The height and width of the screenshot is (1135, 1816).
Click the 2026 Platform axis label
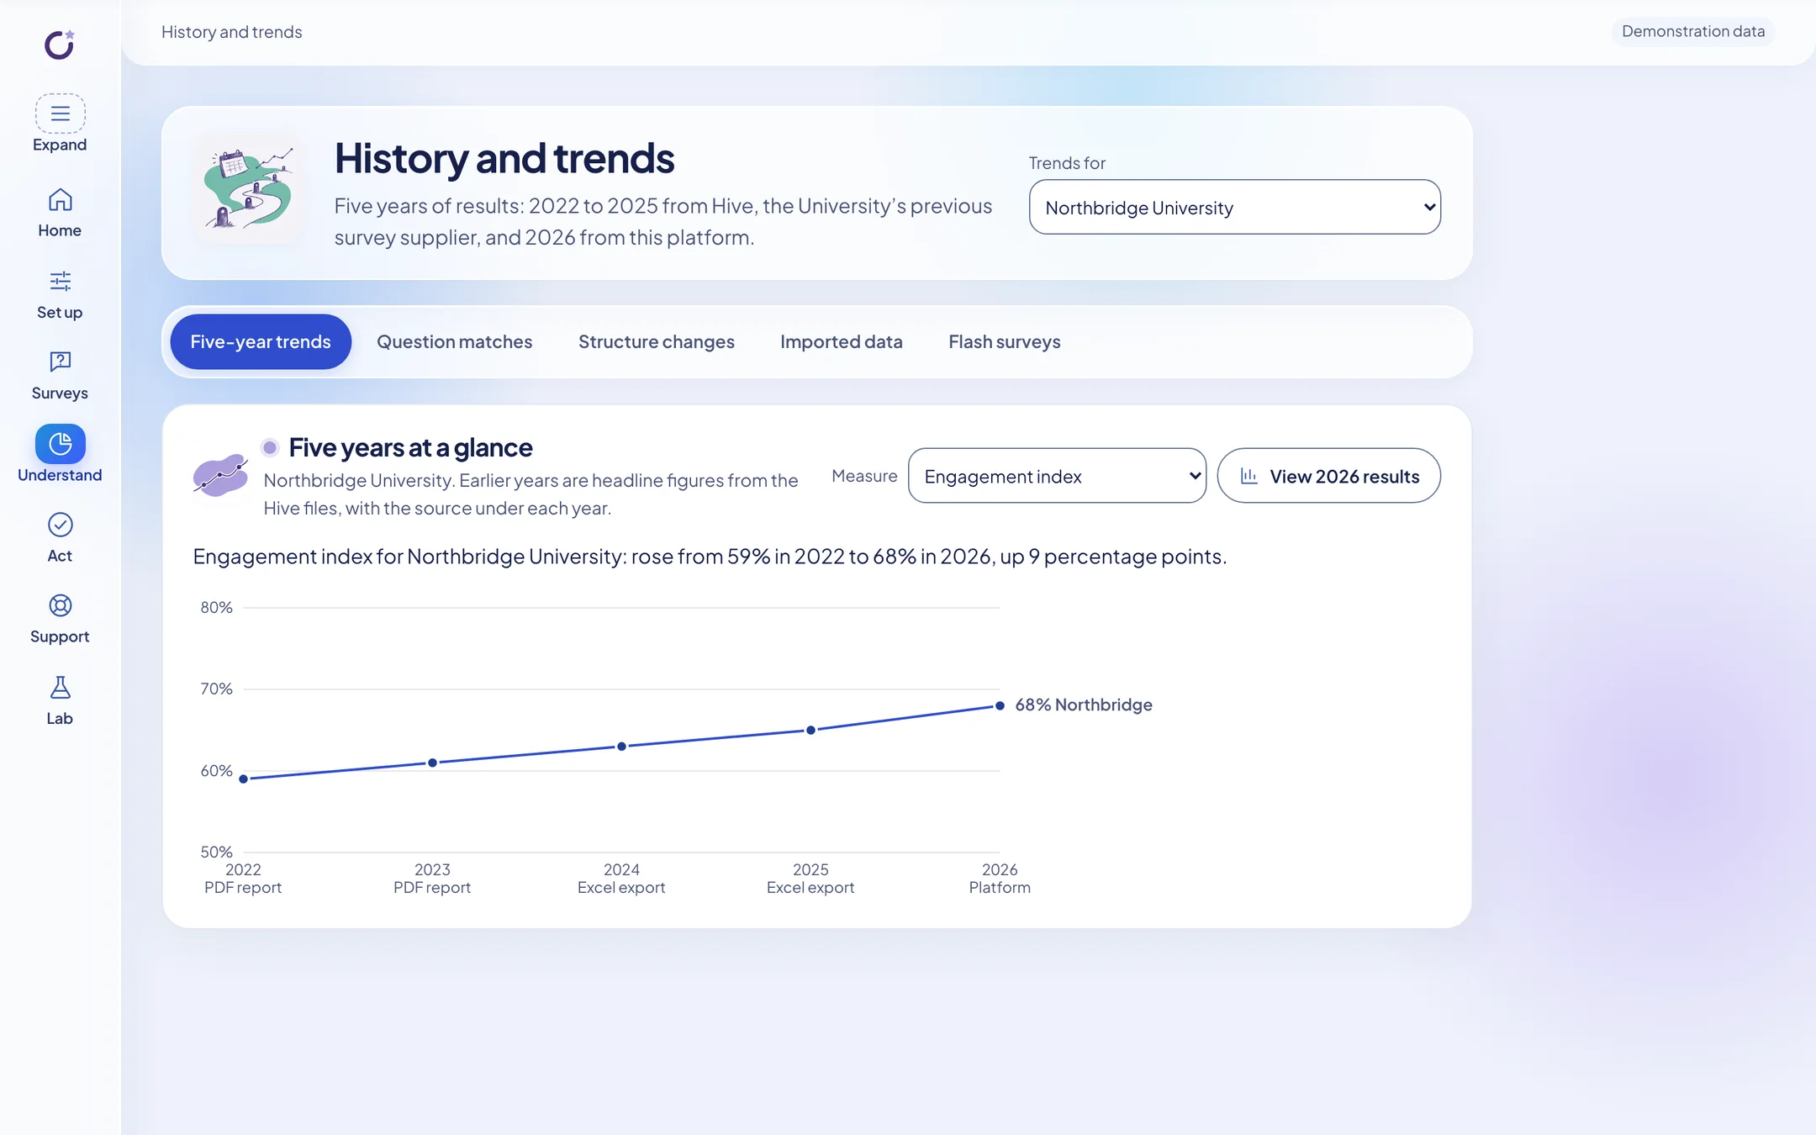tap(1000, 879)
